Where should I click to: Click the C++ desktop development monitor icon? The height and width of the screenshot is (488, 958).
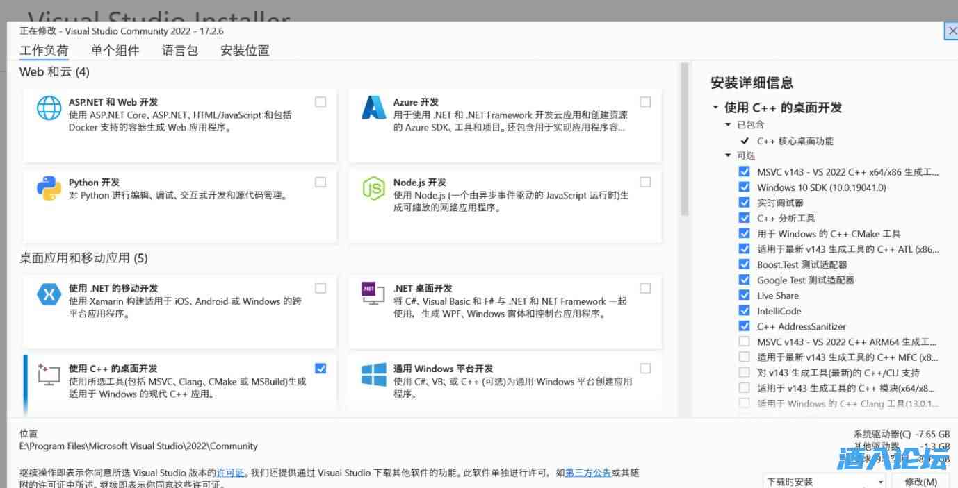pos(49,375)
